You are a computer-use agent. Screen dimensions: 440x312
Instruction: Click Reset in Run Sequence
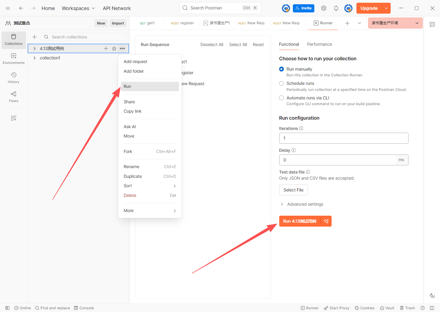[258, 45]
